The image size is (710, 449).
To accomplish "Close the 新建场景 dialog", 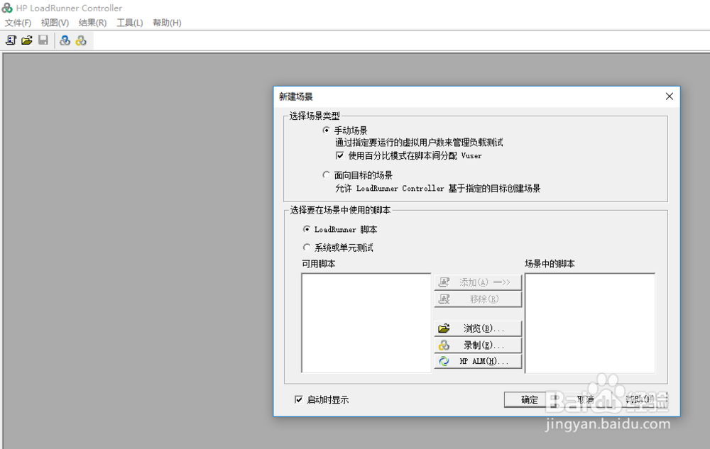I will point(670,96).
